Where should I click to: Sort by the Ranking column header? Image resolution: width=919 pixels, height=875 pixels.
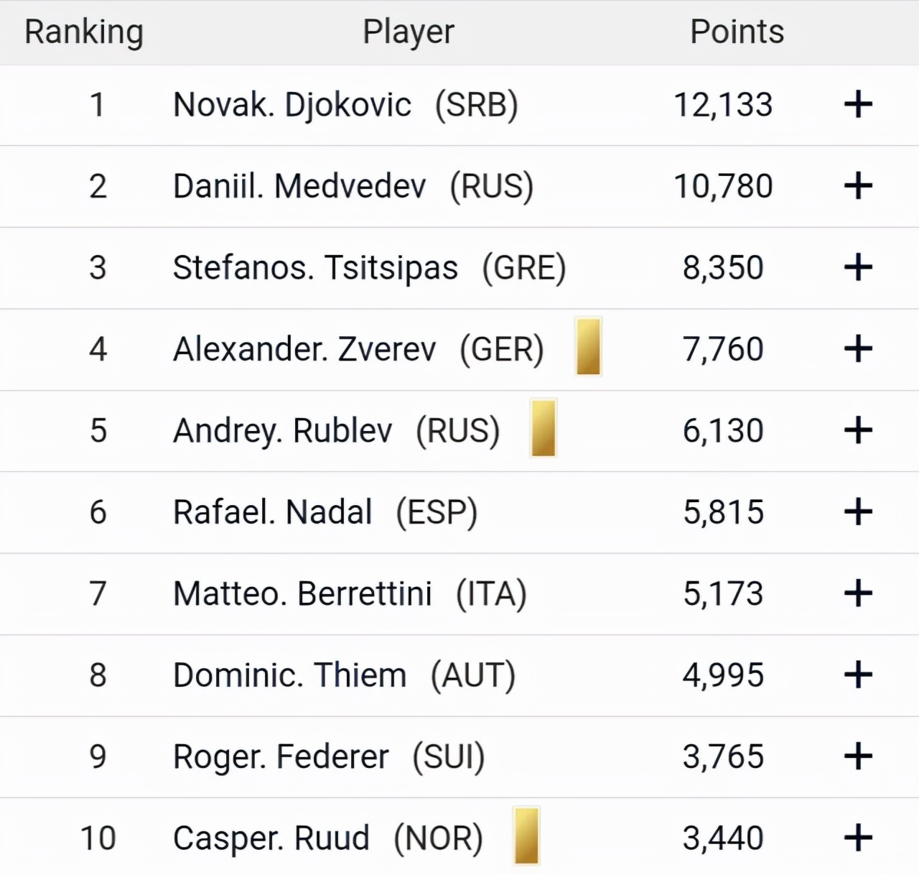[84, 32]
